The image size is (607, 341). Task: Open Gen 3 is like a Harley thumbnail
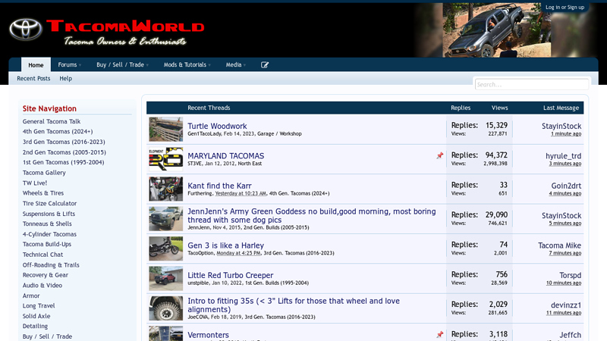165,249
